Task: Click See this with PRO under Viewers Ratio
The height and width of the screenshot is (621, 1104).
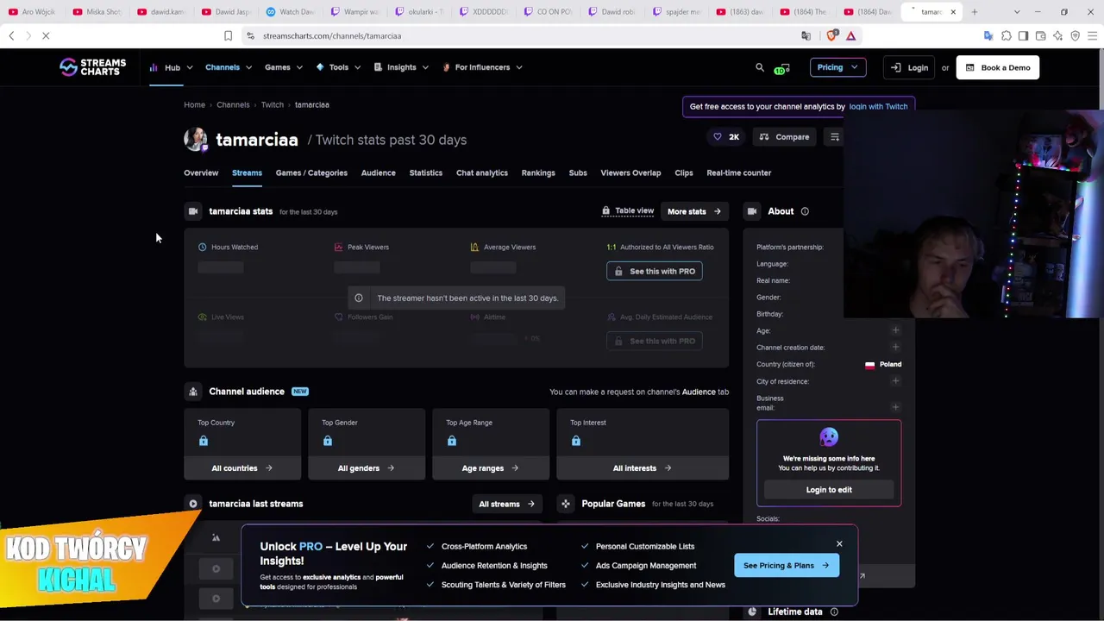Action: point(655,271)
